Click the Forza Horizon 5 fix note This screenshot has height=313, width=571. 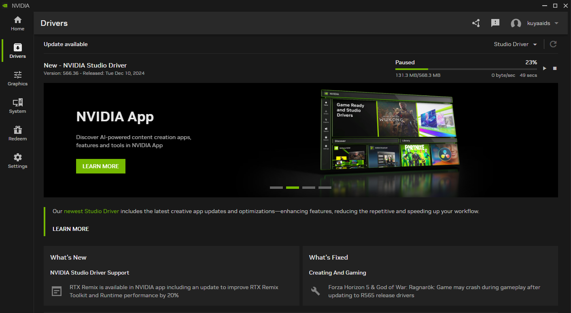click(434, 291)
